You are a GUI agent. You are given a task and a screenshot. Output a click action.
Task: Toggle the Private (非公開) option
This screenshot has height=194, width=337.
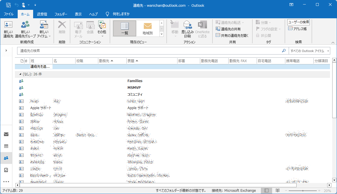[x=263, y=35]
